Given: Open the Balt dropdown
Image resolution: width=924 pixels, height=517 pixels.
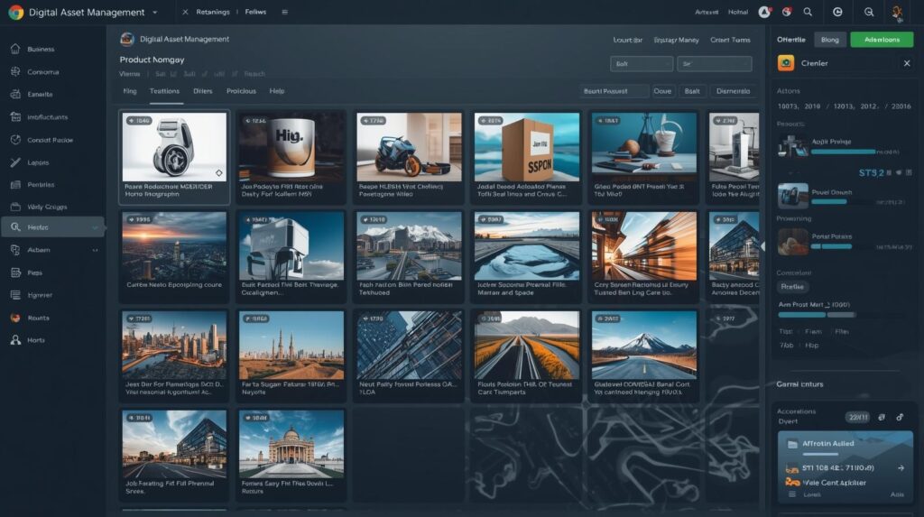Looking at the screenshot, I should [642, 64].
